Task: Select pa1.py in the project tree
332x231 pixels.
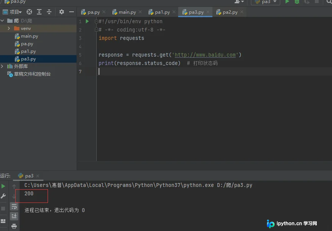Action: (29, 51)
